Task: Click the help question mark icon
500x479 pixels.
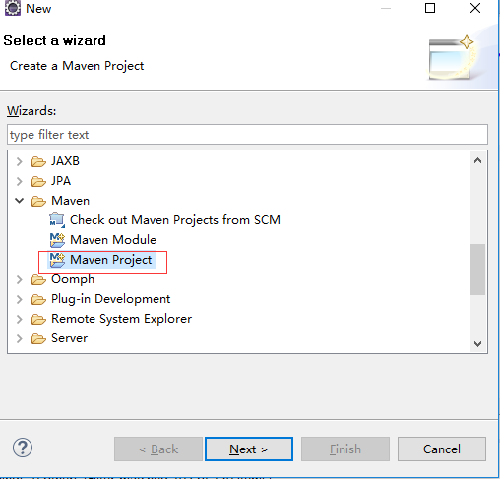Action: click(x=23, y=448)
